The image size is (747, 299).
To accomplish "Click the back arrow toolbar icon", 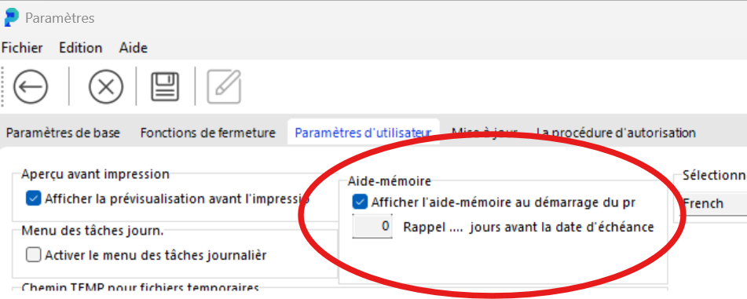I will 31,87.
